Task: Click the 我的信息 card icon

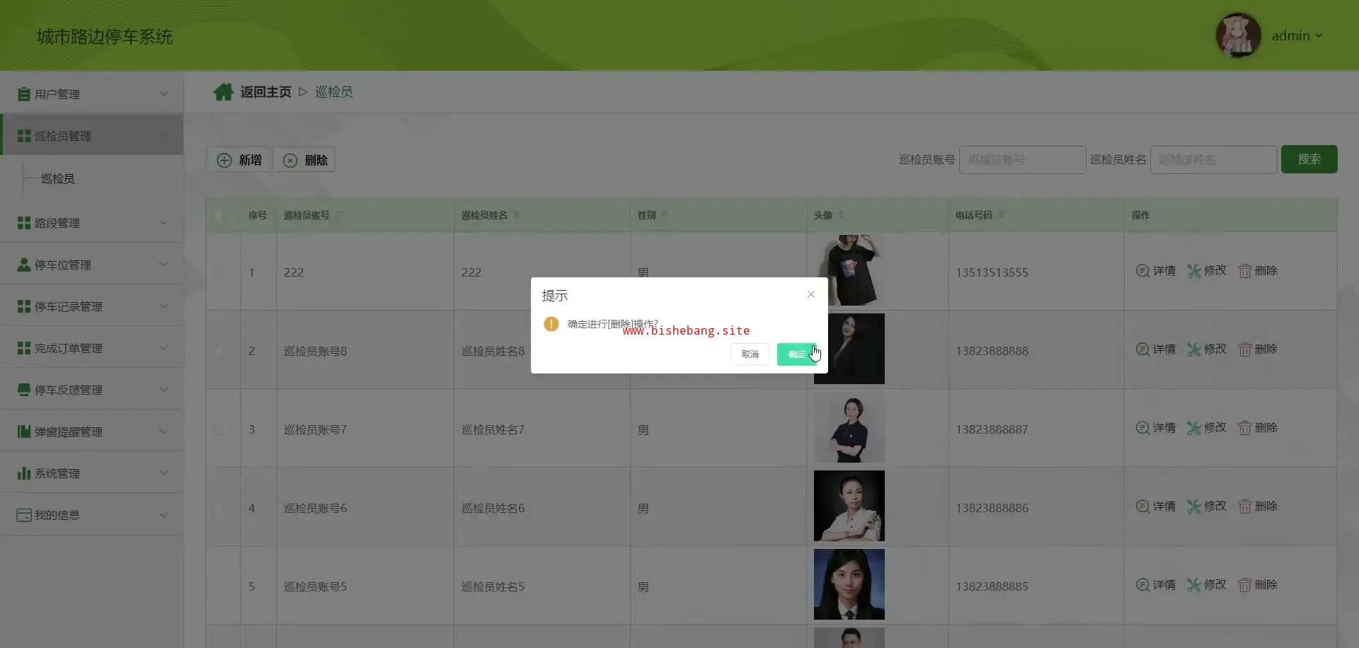Action: coord(24,515)
